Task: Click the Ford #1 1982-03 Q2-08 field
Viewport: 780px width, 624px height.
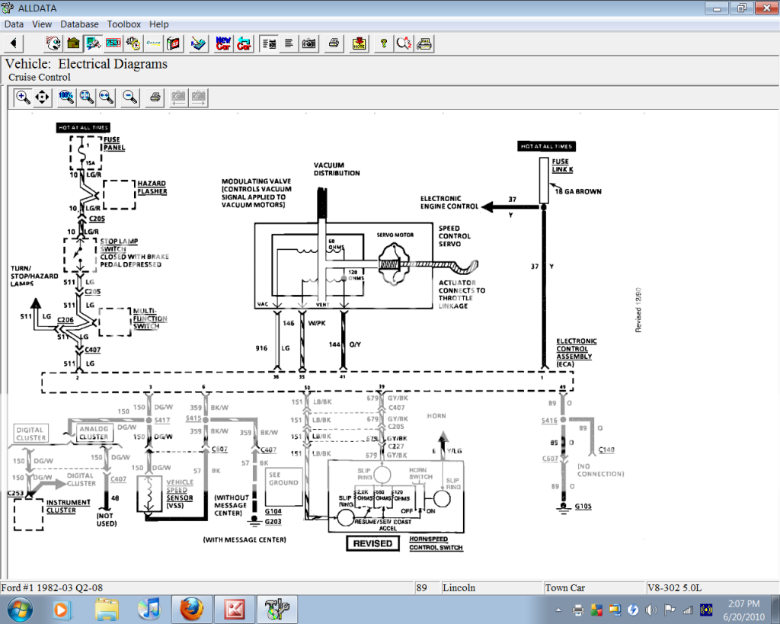Action: click(206, 587)
